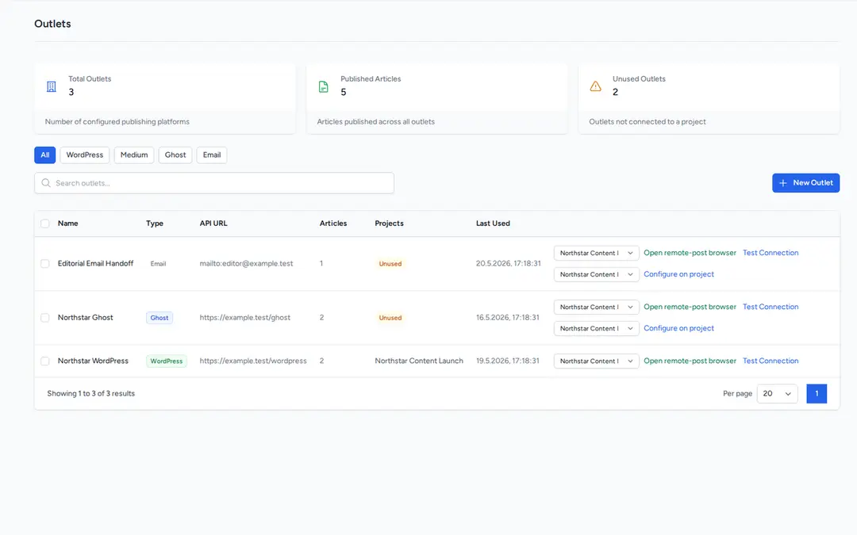
Task: Focus the Search outlets input field
Action: [x=214, y=183]
